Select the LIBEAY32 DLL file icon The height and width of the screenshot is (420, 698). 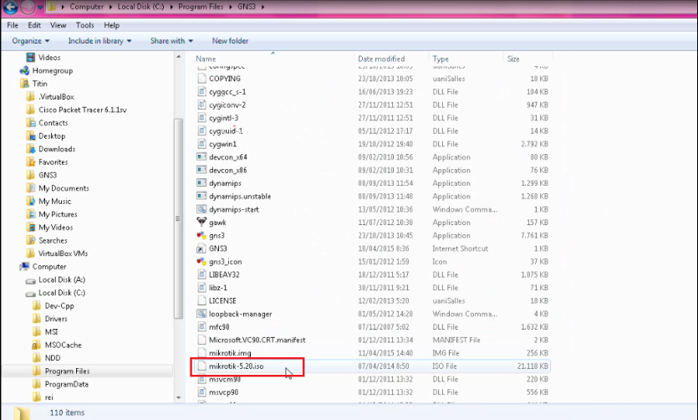coord(201,274)
